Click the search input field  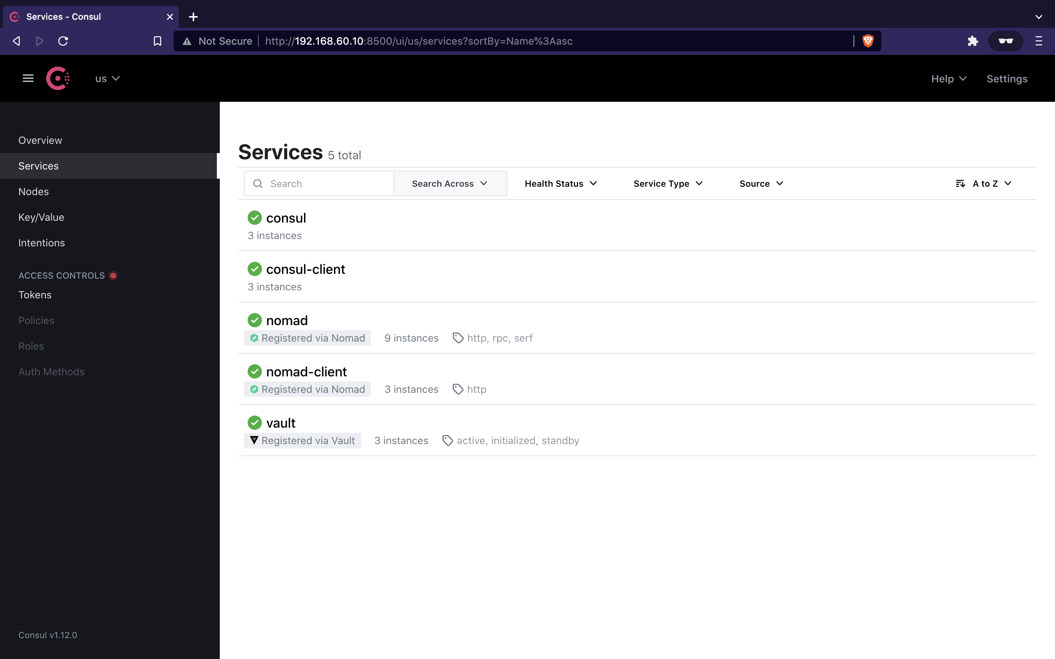pyautogui.click(x=318, y=183)
